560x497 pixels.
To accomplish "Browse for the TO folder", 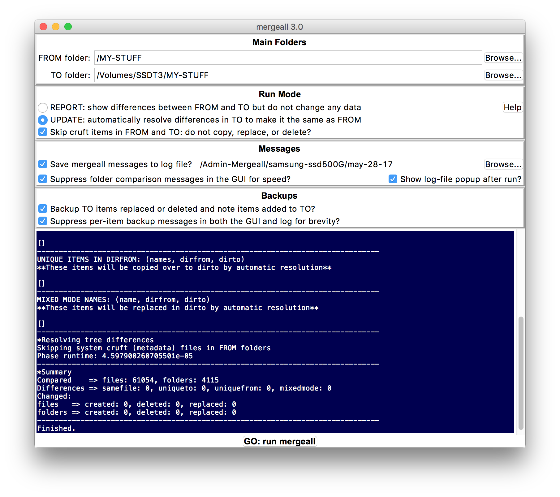I will pos(503,75).
